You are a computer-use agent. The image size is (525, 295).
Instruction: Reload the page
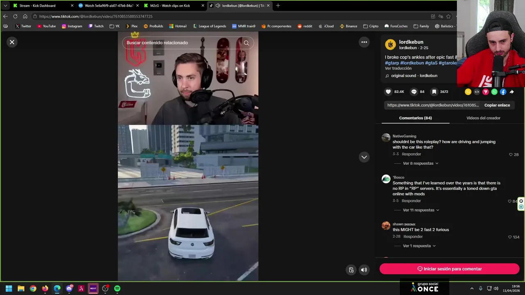pyautogui.click(x=15, y=16)
